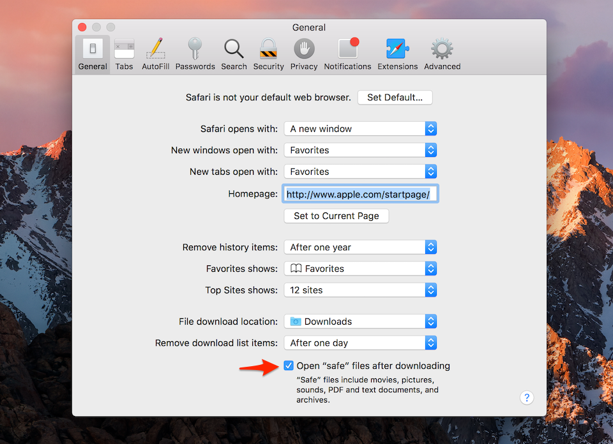The width and height of the screenshot is (613, 444).
Task: Click the "Safari is not your default web browser." text
Action: (x=268, y=98)
